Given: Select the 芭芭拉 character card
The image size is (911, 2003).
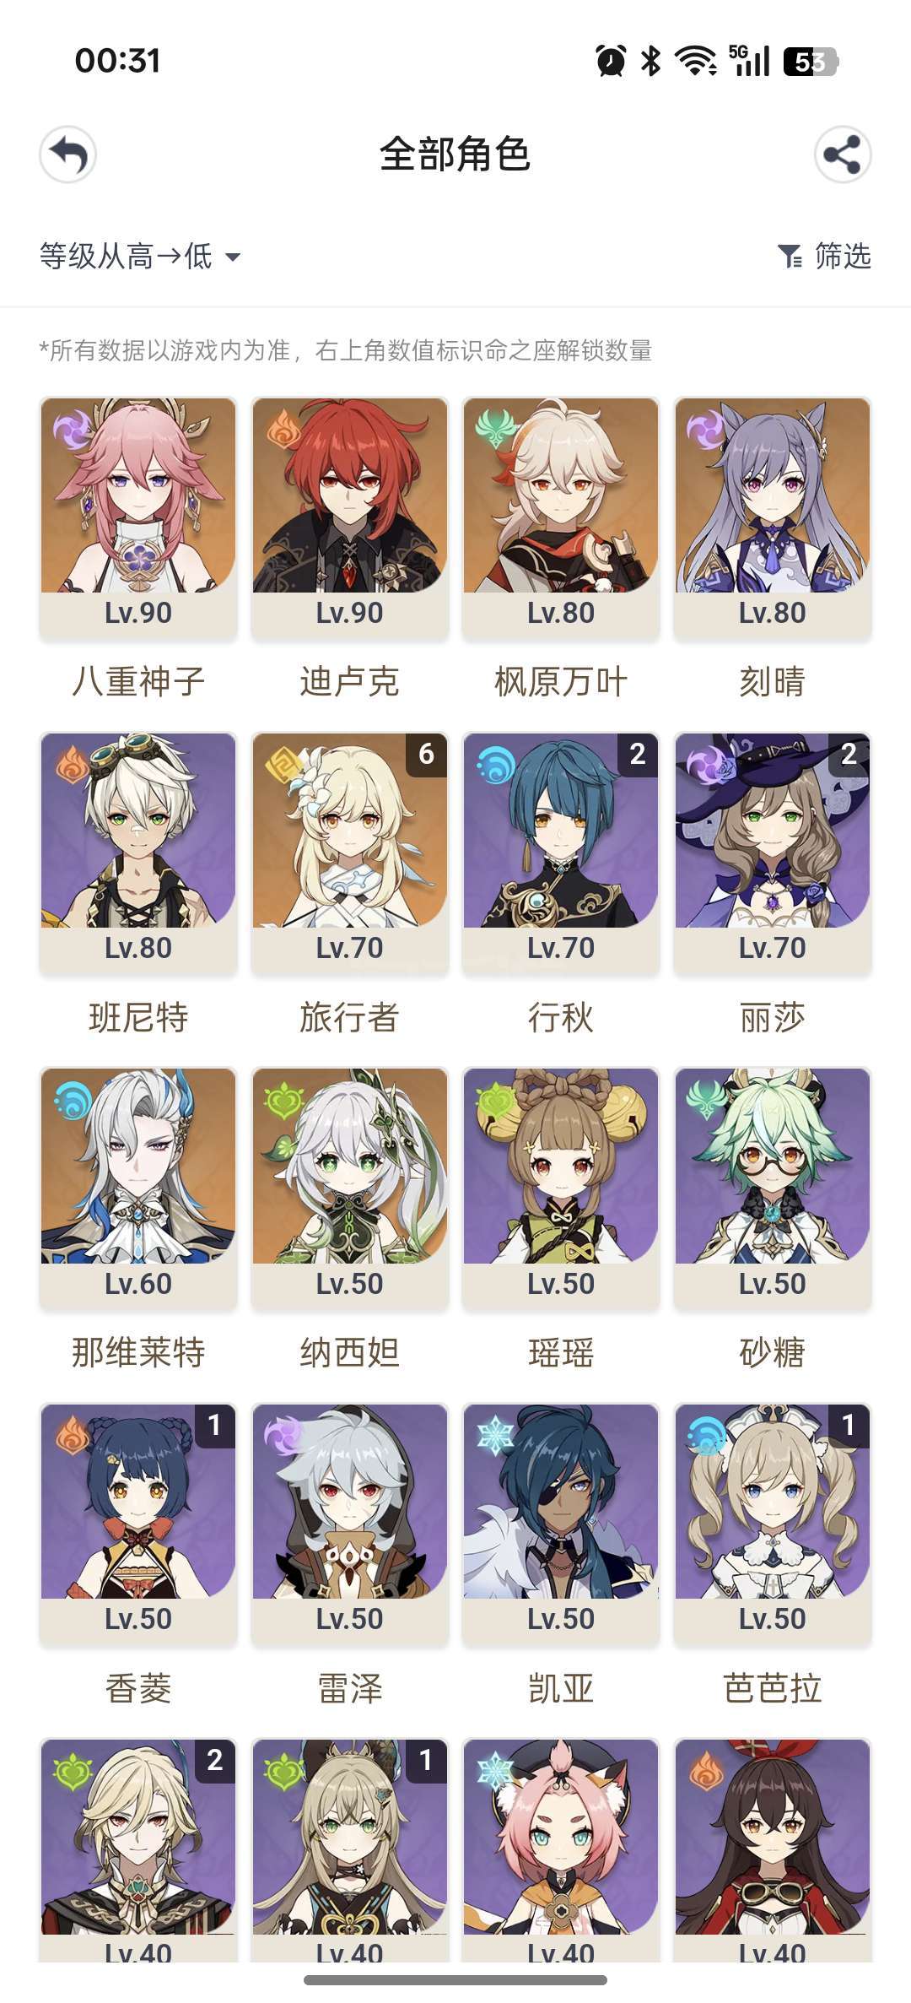Looking at the screenshot, I should click(x=773, y=1555).
